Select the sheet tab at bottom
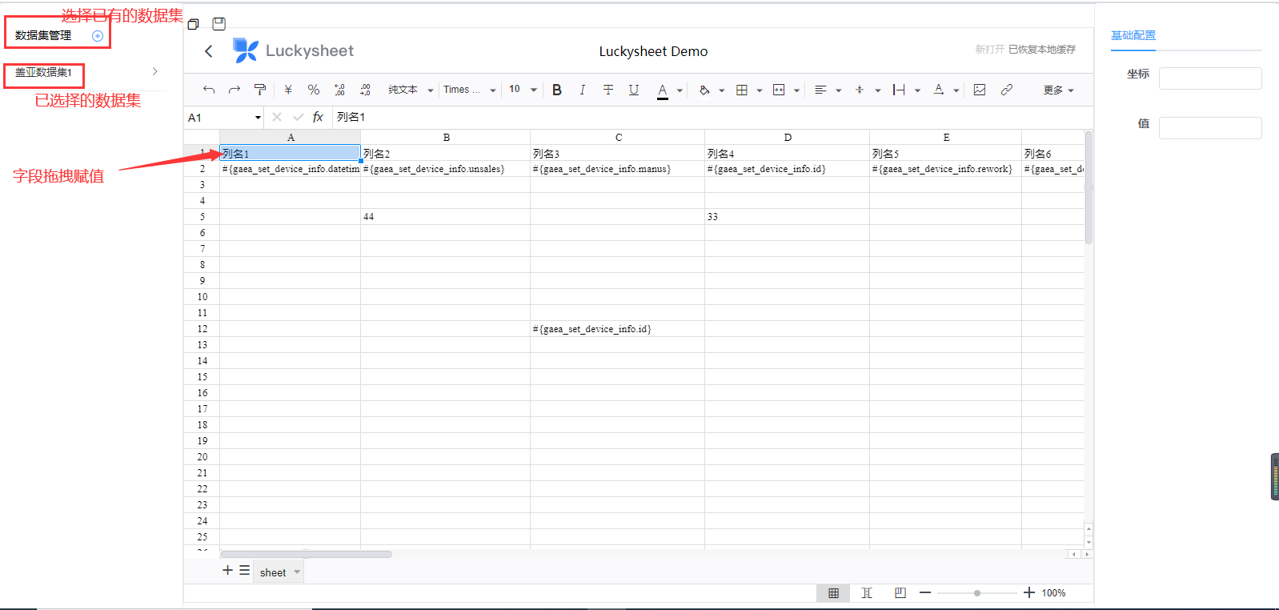The height and width of the screenshot is (610, 1279). coord(273,572)
